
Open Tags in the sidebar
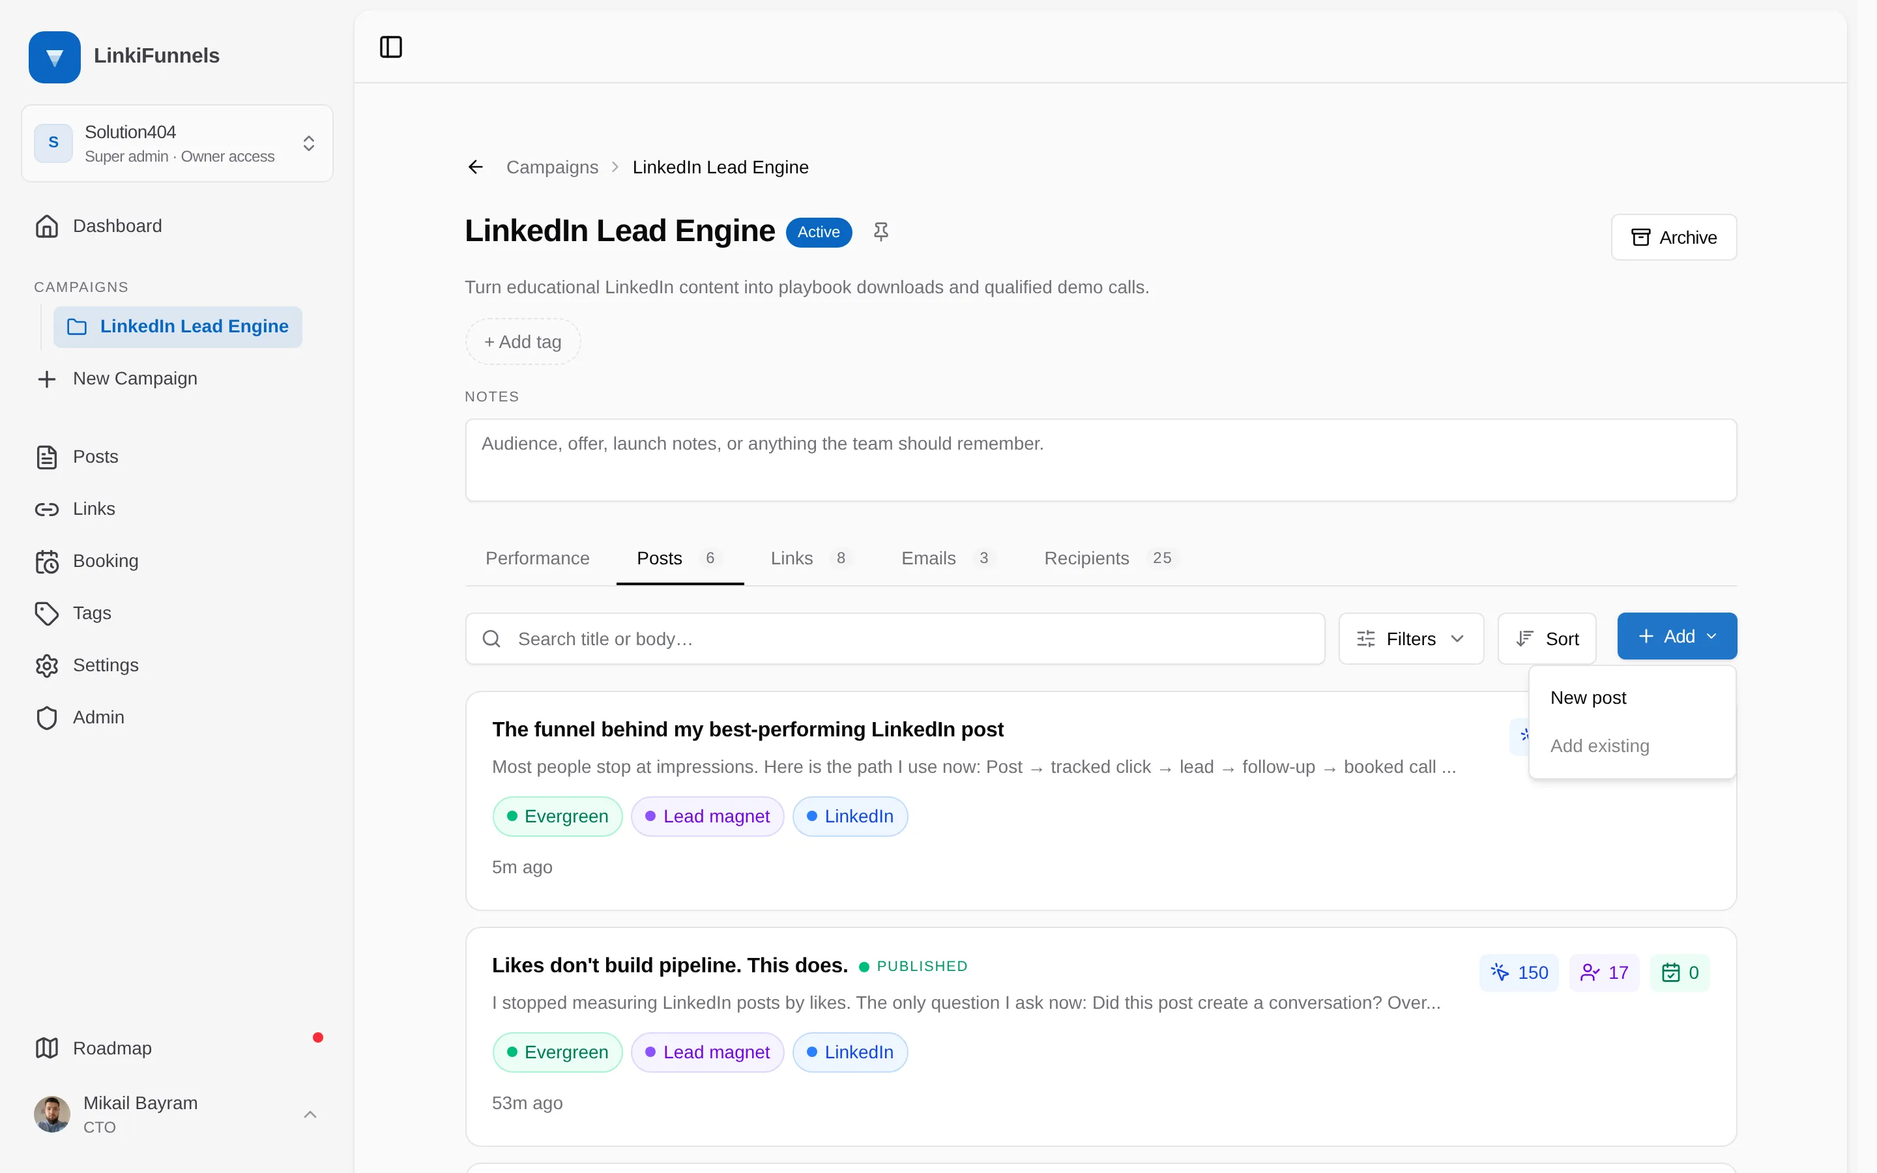(177, 613)
